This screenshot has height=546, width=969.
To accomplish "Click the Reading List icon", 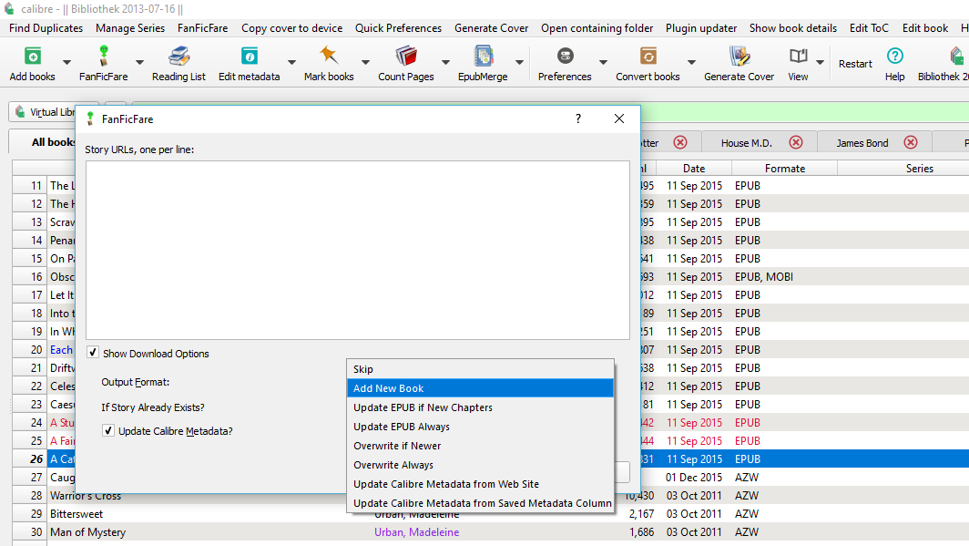I will [x=178, y=57].
